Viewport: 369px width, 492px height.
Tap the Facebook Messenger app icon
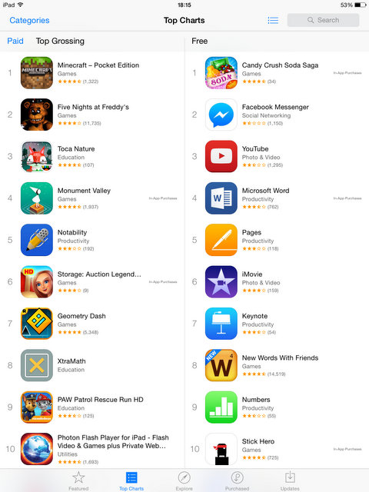[221, 115]
